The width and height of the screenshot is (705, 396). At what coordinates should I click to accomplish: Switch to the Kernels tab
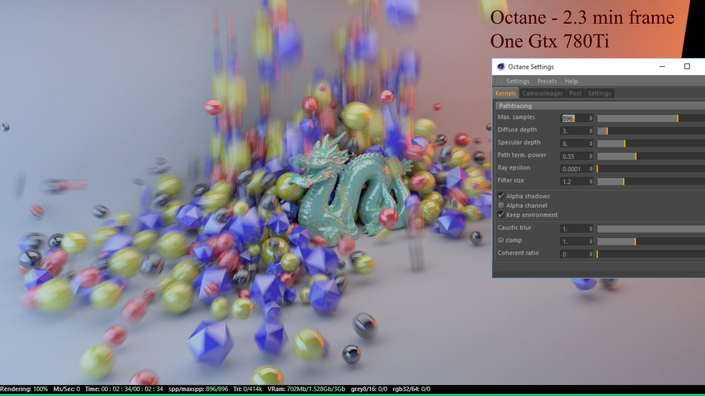506,94
